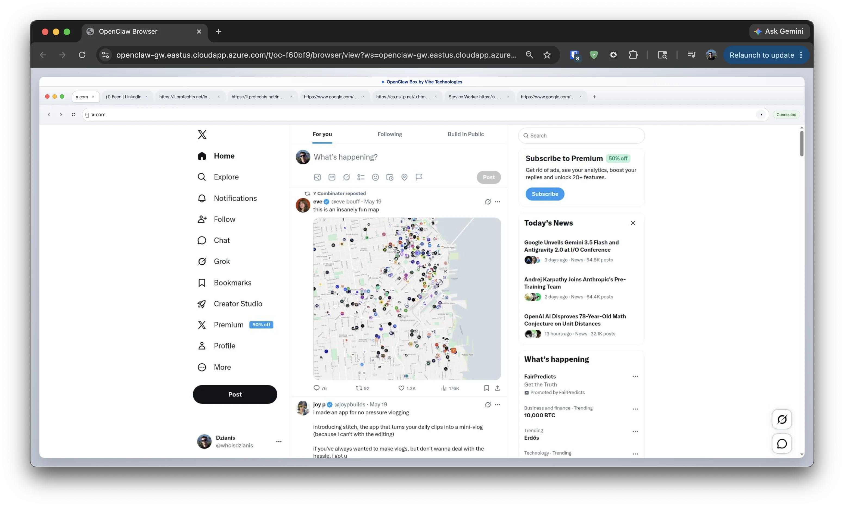Add media image icon in composer
844x507 pixels.
(317, 177)
